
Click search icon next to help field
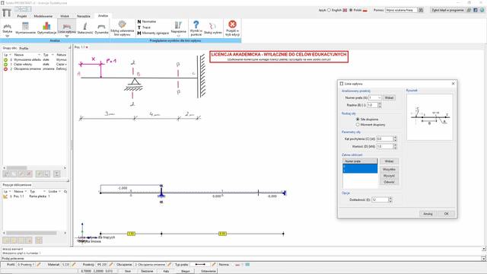[421, 10]
